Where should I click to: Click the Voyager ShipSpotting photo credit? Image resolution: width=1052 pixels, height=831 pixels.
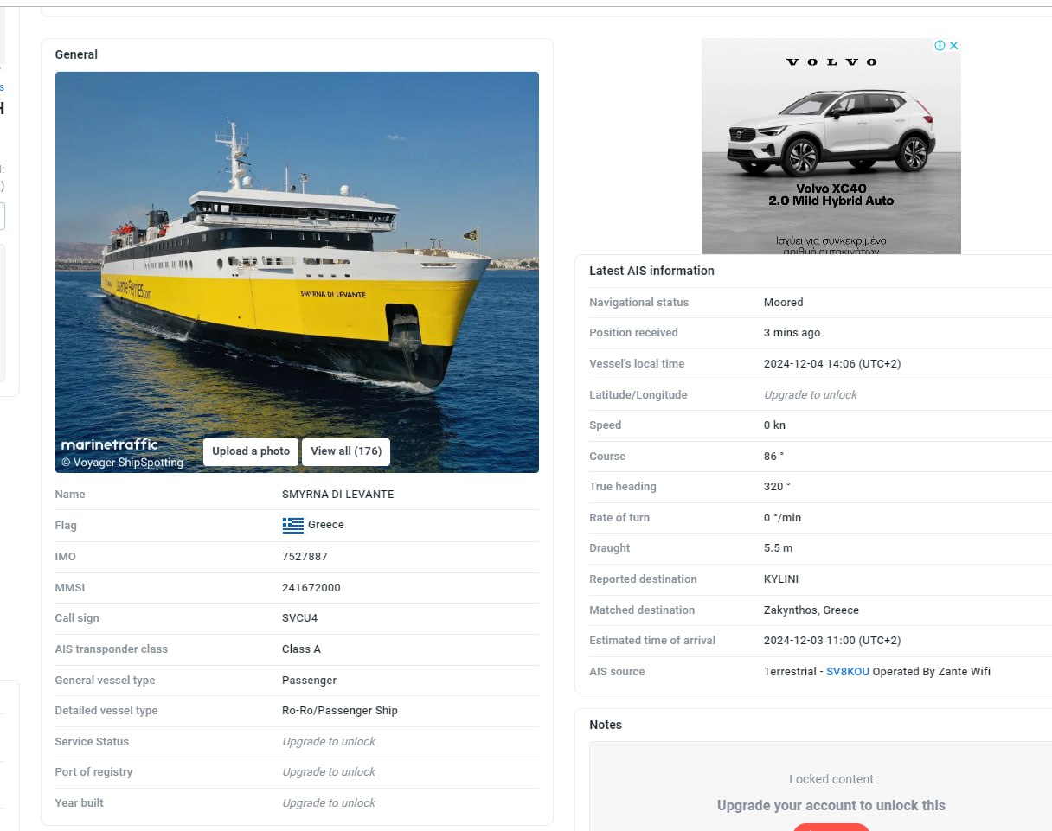122,463
